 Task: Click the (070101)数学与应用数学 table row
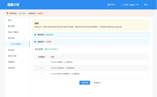(91, 74)
